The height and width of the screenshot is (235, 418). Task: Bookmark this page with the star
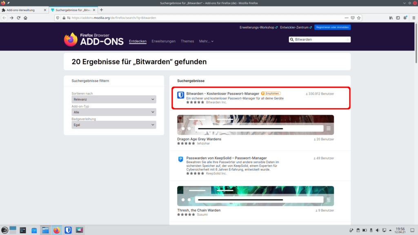tap(359, 18)
